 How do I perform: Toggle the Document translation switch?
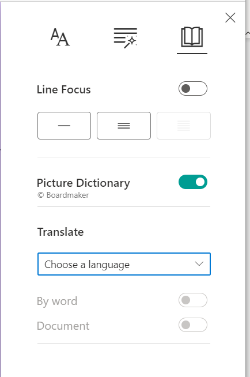193,325
